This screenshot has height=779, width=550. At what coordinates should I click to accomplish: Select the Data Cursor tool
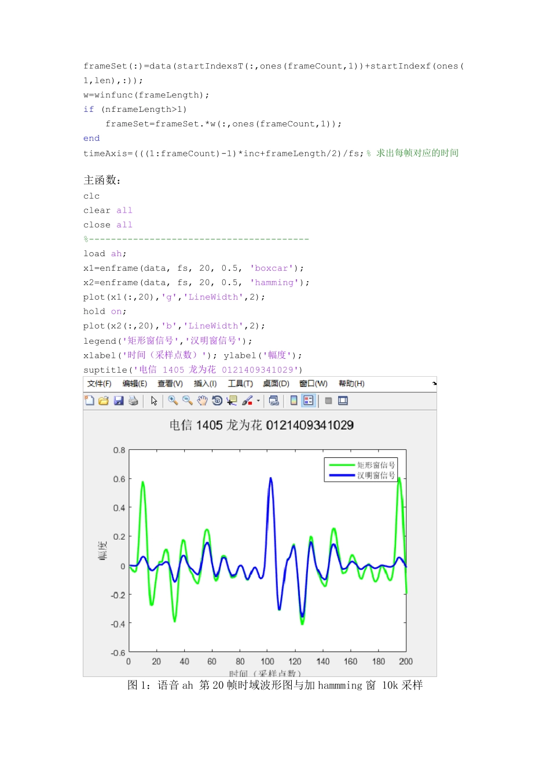pyautogui.click(x=232, y=401)
